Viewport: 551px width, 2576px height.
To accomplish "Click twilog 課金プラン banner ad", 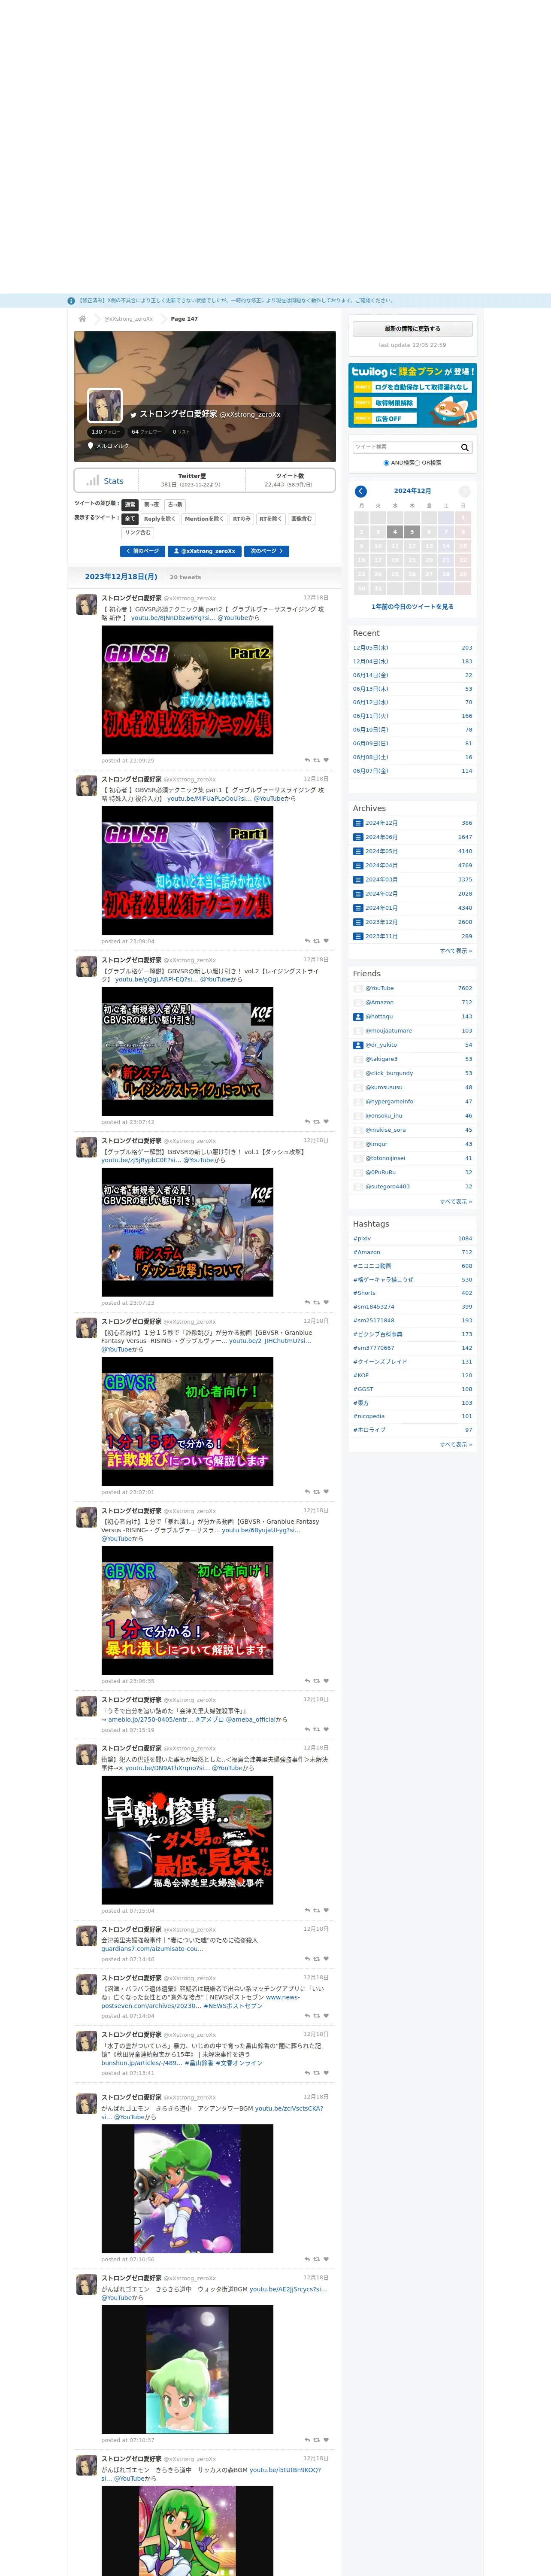I will (412, 396).
